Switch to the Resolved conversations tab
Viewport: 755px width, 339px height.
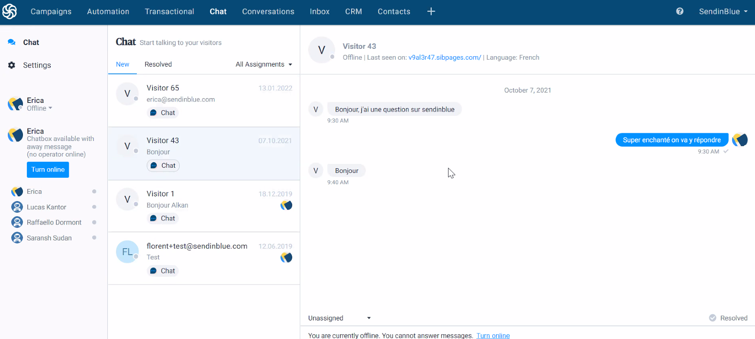pyautogui.click(x=158, y=64)
